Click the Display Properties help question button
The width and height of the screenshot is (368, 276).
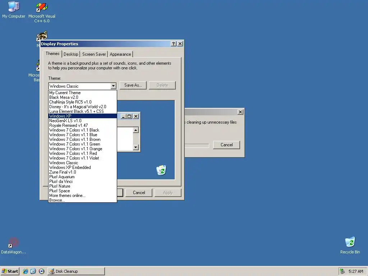174,43
